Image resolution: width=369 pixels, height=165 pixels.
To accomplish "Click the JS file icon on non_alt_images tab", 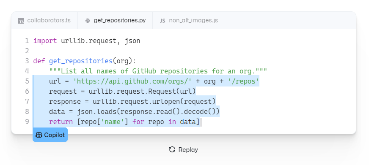I will pos(162,21).
